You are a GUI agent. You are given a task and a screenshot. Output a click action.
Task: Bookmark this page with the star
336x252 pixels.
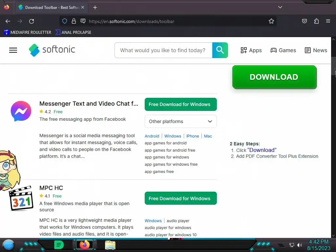point(271,21)
